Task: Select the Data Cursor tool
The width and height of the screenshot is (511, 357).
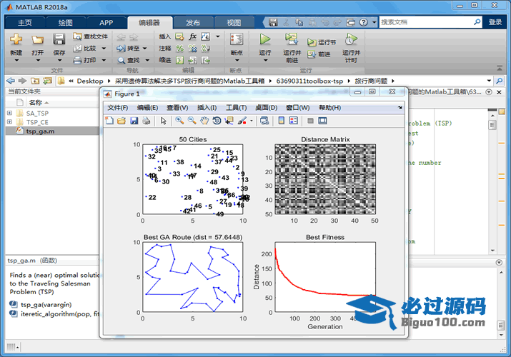Action: click(x=229, y=121)
